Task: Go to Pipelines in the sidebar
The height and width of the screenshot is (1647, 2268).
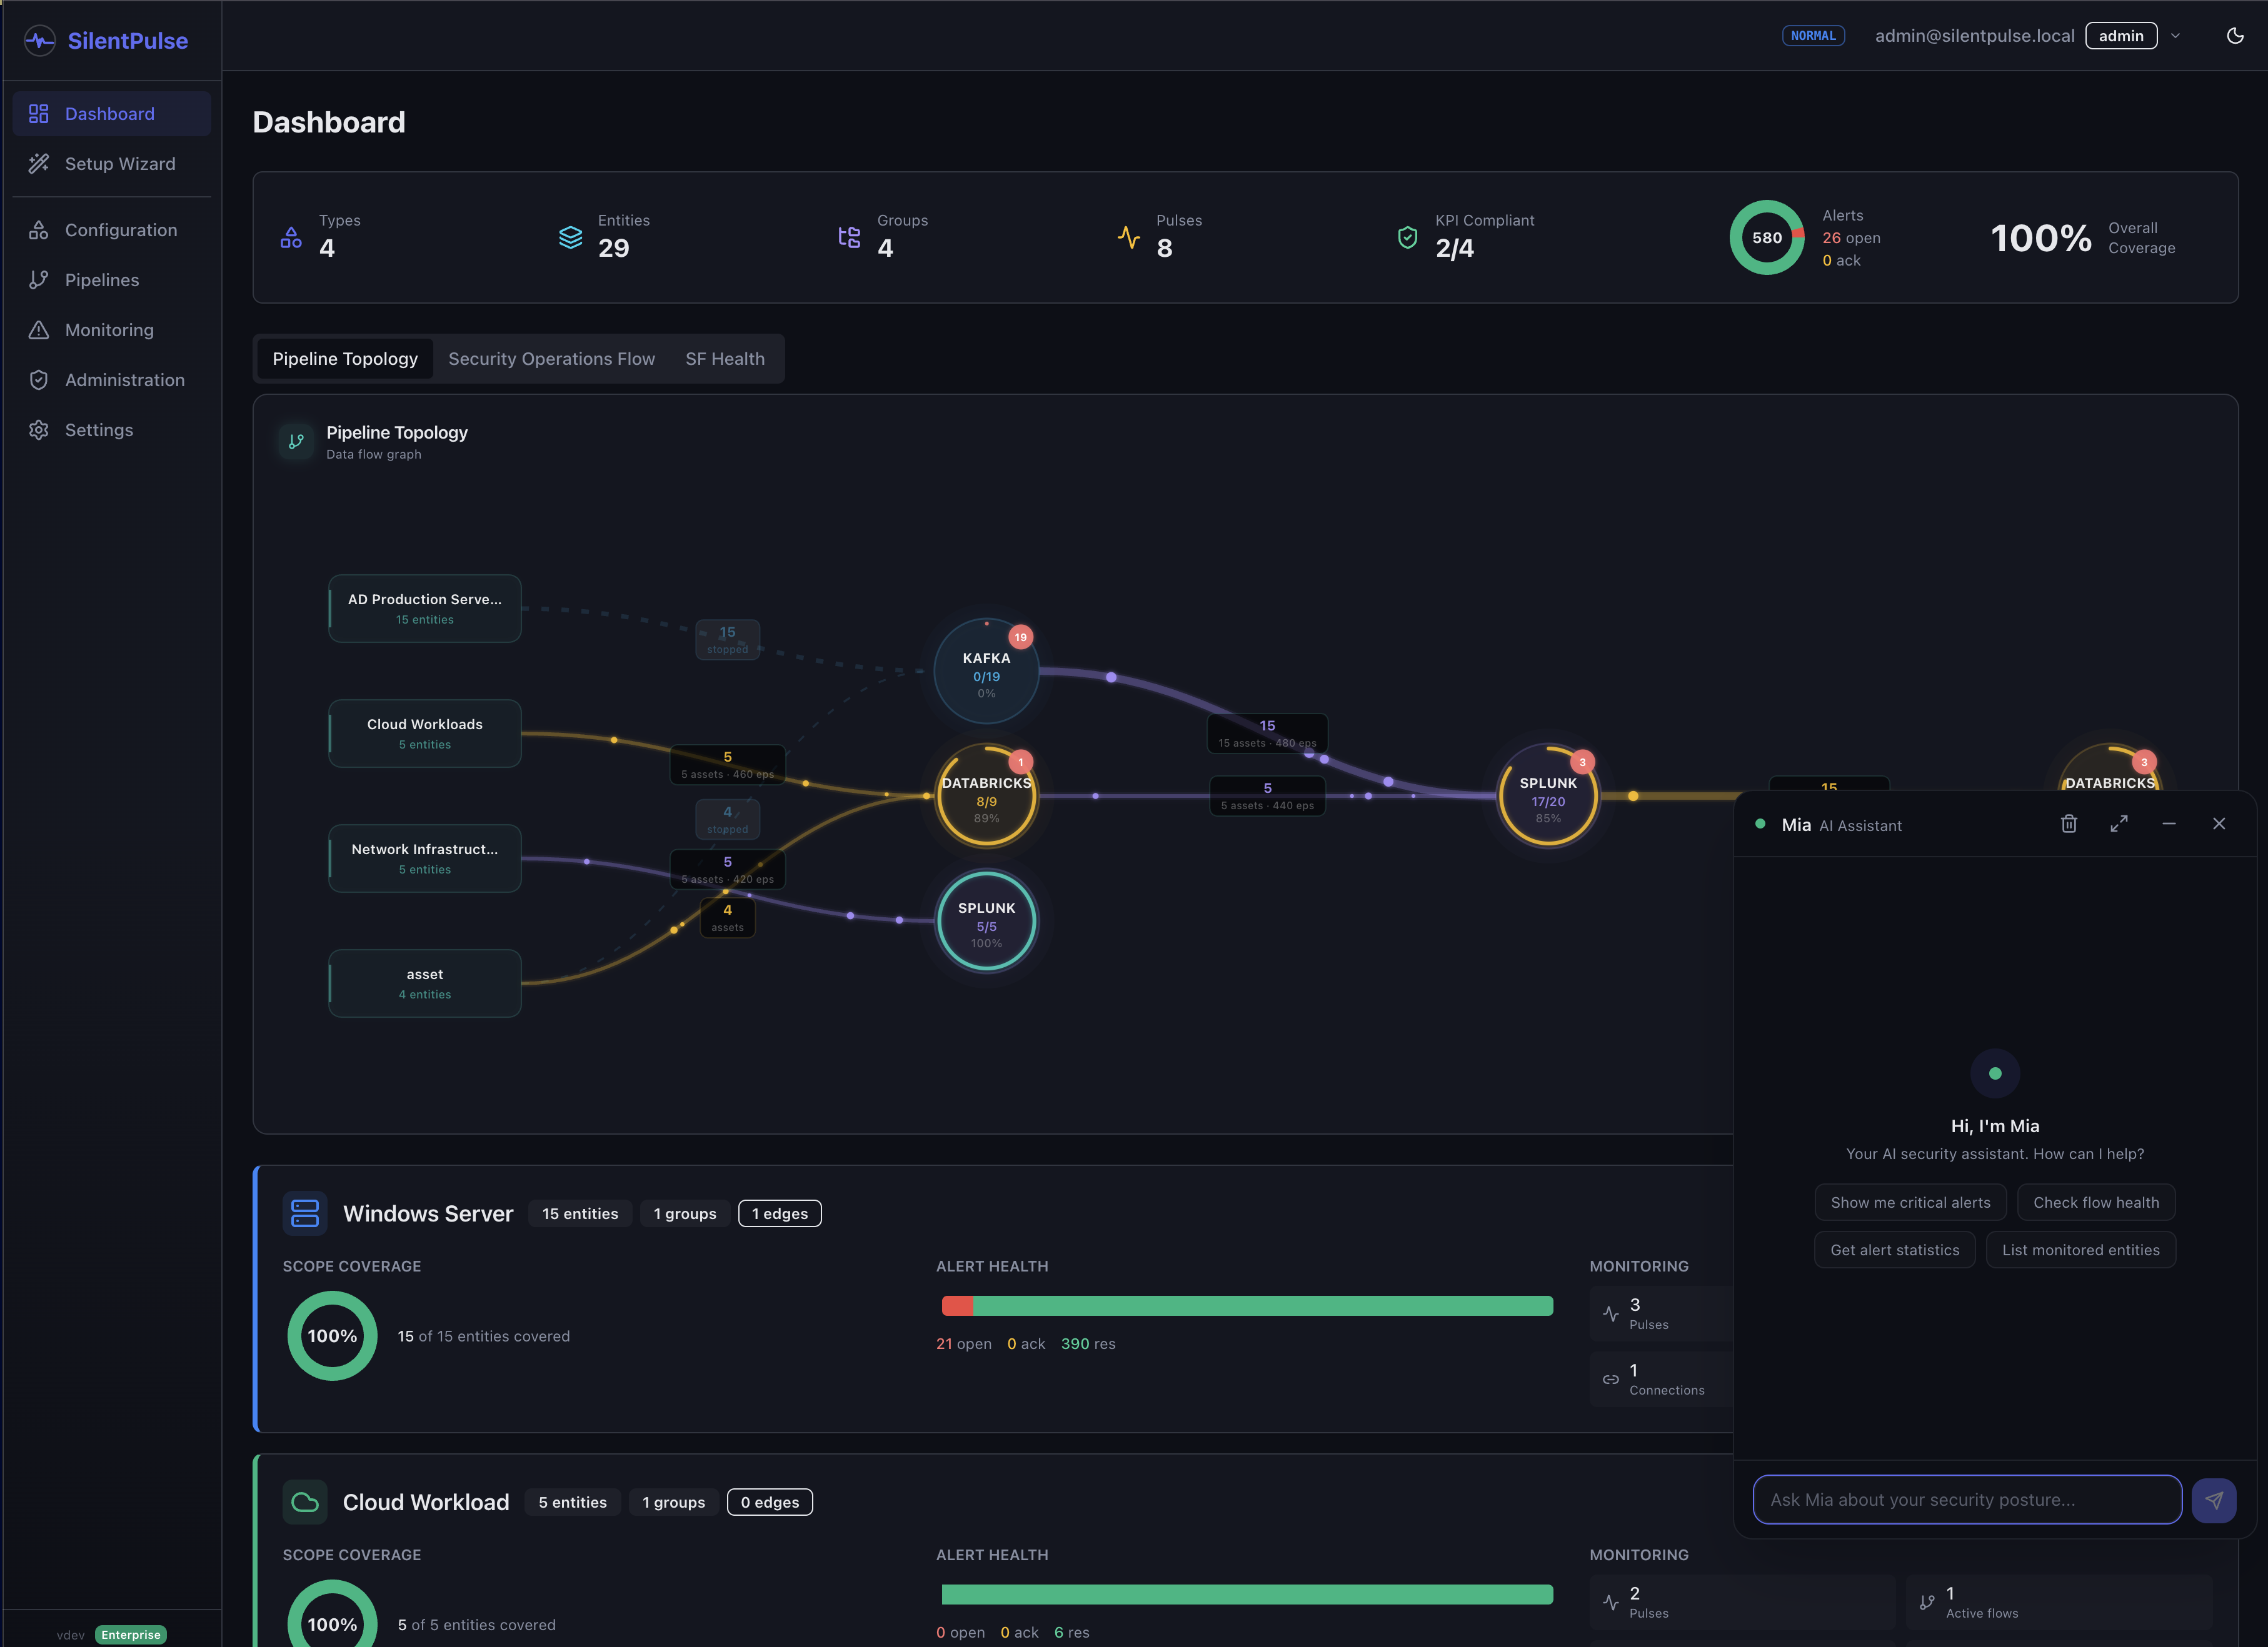Action: pyautogui.click(x=111, y=280)
